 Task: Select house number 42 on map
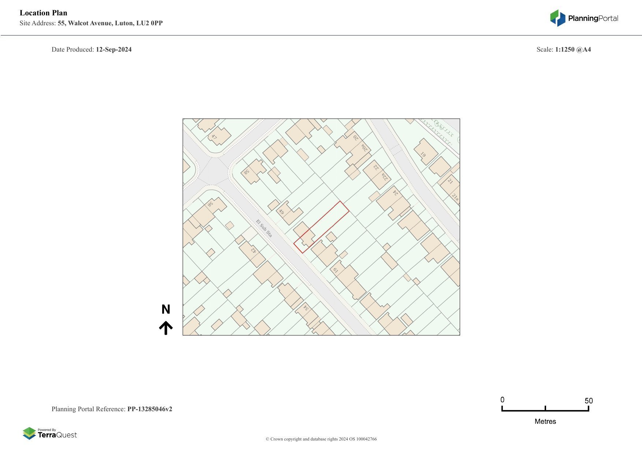(x=253, y=253)
